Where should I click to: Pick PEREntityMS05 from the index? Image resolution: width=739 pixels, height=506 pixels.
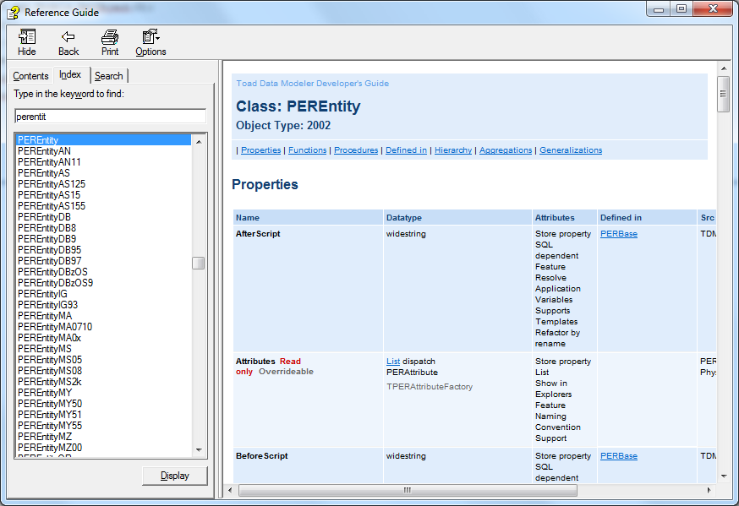point(50,360)
